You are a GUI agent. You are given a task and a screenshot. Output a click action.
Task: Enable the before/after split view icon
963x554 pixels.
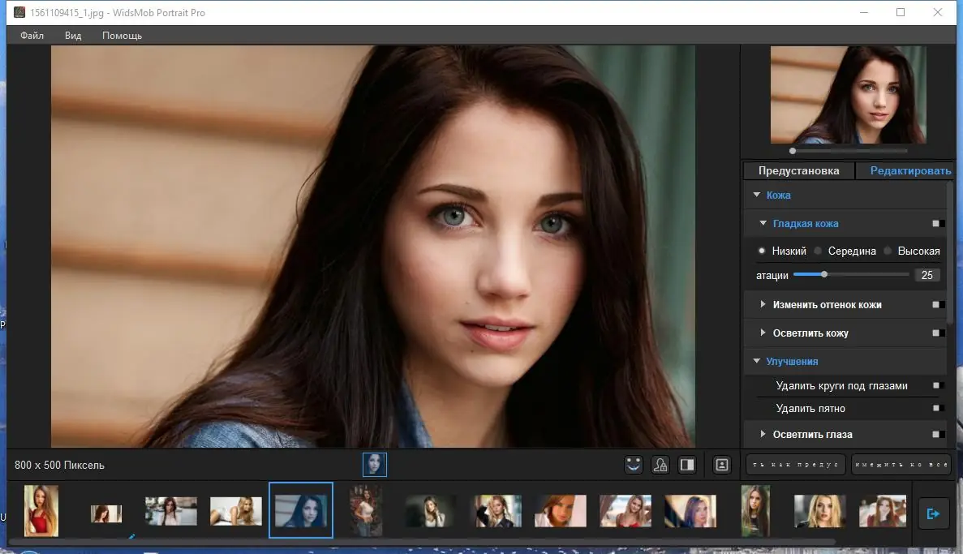tap(686, 464)
